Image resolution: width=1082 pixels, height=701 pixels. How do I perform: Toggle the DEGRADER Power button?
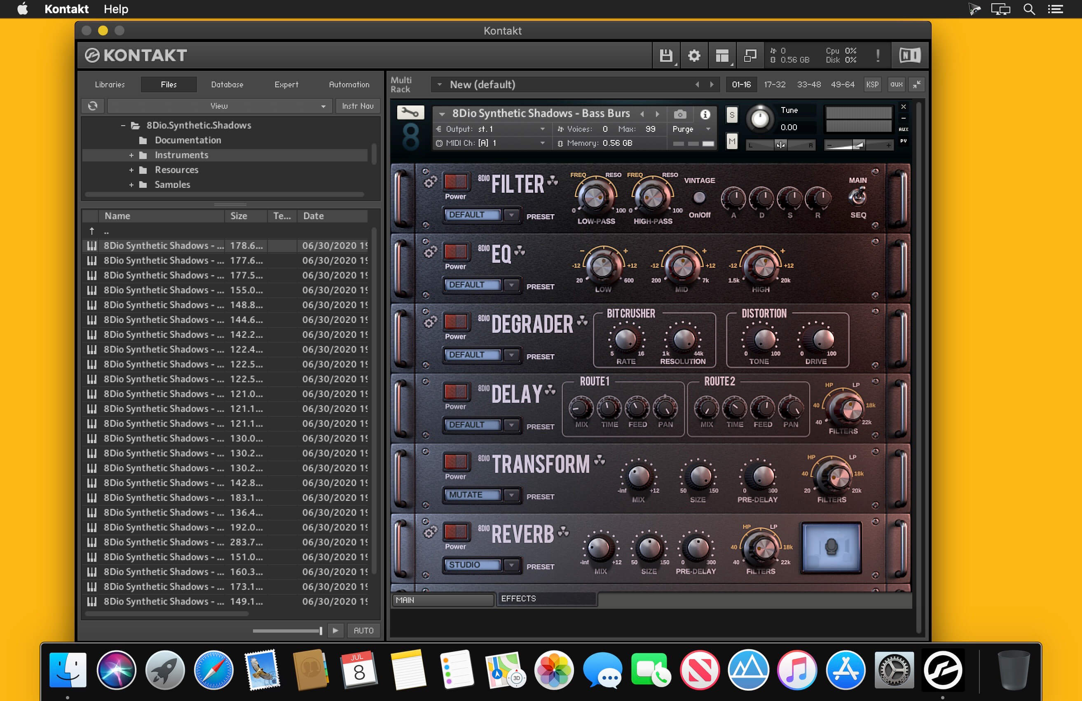coord(456,321)
